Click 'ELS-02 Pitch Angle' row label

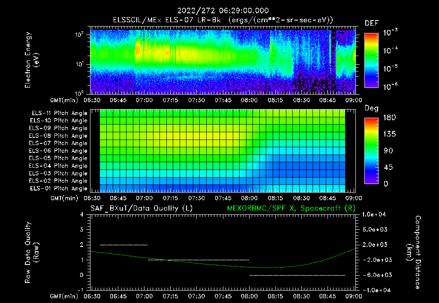58,181
